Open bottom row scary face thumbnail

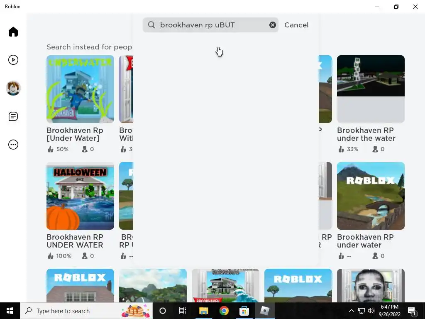(371, 285)
